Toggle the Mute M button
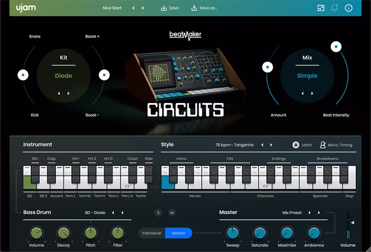 (x=172, y=213)
